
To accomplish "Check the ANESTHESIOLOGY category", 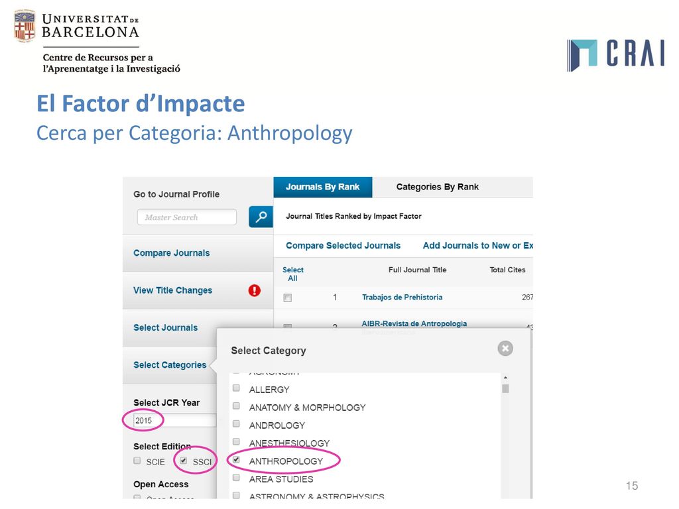I will pos(236,441).
